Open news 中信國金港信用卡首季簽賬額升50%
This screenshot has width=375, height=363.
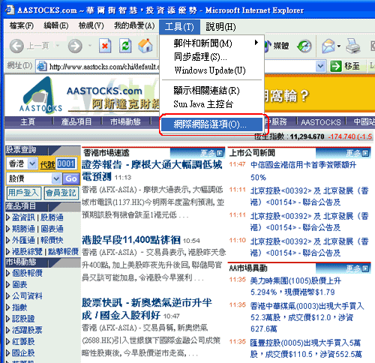point(304,171)
